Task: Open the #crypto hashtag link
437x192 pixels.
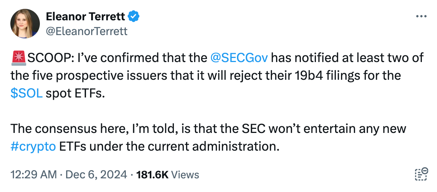Action: coord(33,146)
